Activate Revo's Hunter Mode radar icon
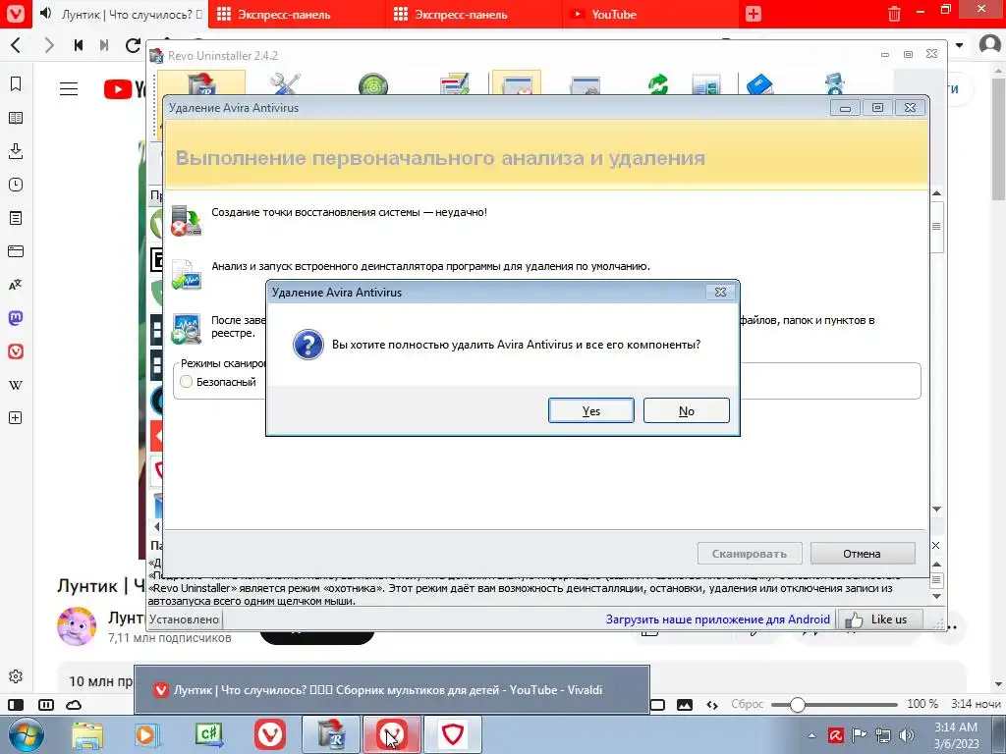The width and height of the screenshot is (1006, 754). (x=372, y=84)
